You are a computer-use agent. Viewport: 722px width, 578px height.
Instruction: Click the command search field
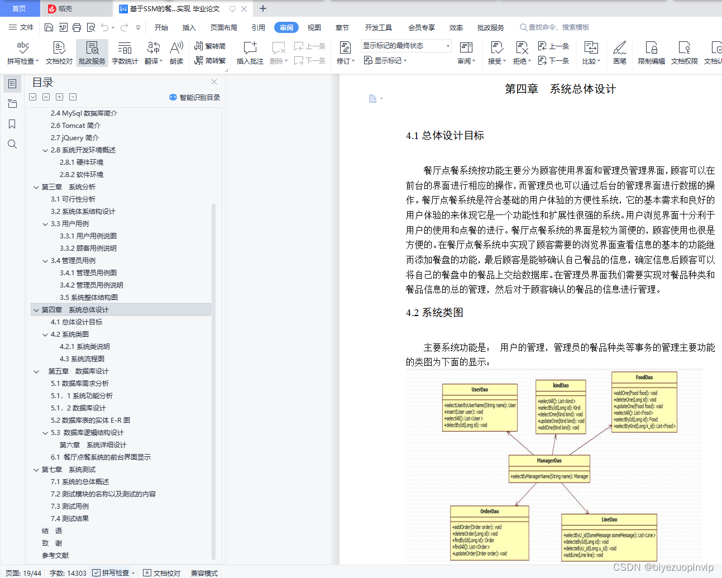(x=554, y=27)
